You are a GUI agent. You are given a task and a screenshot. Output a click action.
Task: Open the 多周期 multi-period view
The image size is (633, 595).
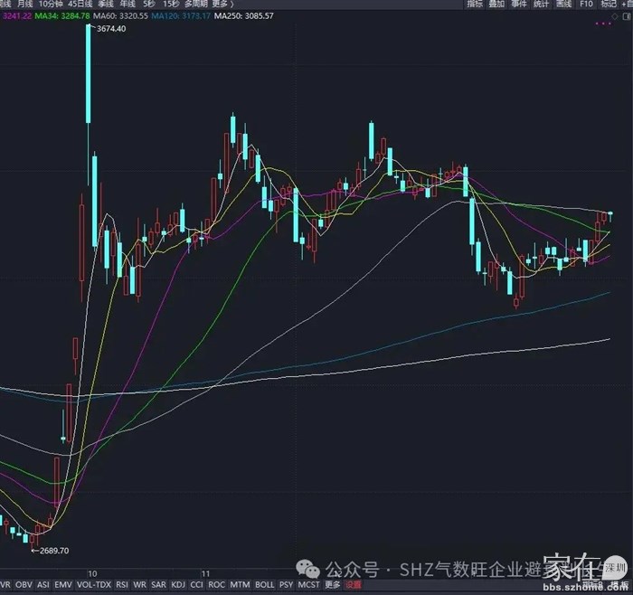pyautogui.click(x=194, y=5)
